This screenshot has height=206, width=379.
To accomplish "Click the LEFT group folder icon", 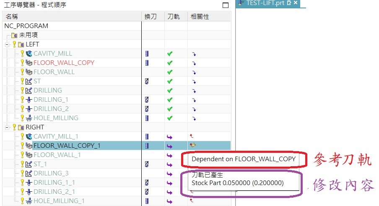I will pyautogui.click(x=21, y=45).
